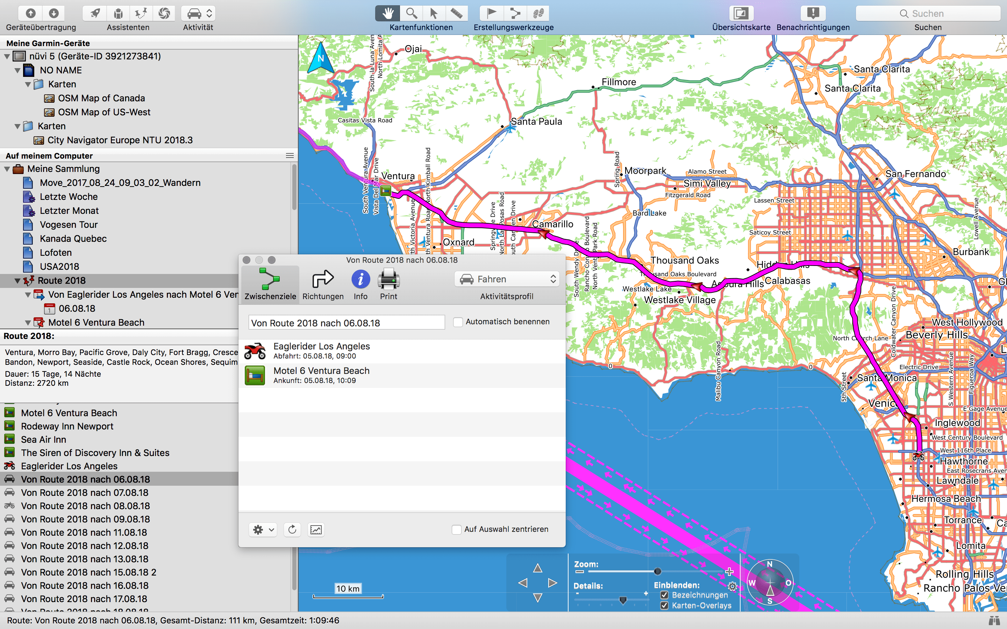Pan map right with triangle arrow
The height and width of the screenshot is (629, 1007).
(x=552, y=583)
